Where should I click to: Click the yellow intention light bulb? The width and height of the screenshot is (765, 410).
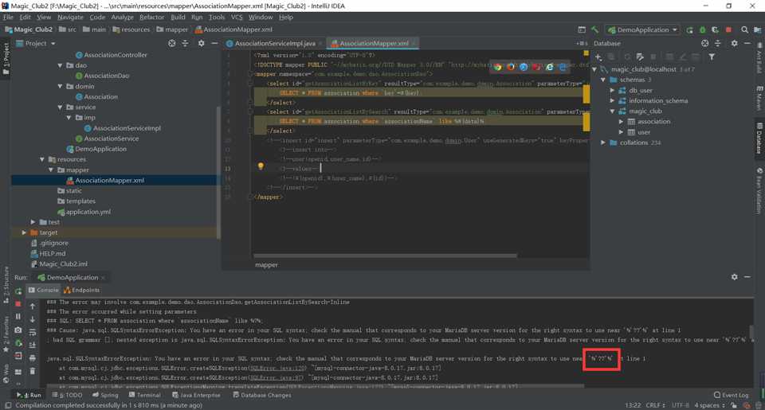coord(261,166)
